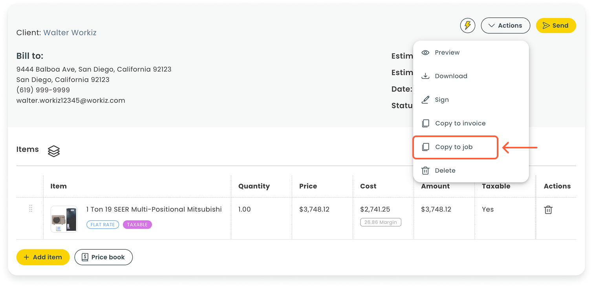
Task: Click the download arrow icon in the menu
Action: click(425, 76)
